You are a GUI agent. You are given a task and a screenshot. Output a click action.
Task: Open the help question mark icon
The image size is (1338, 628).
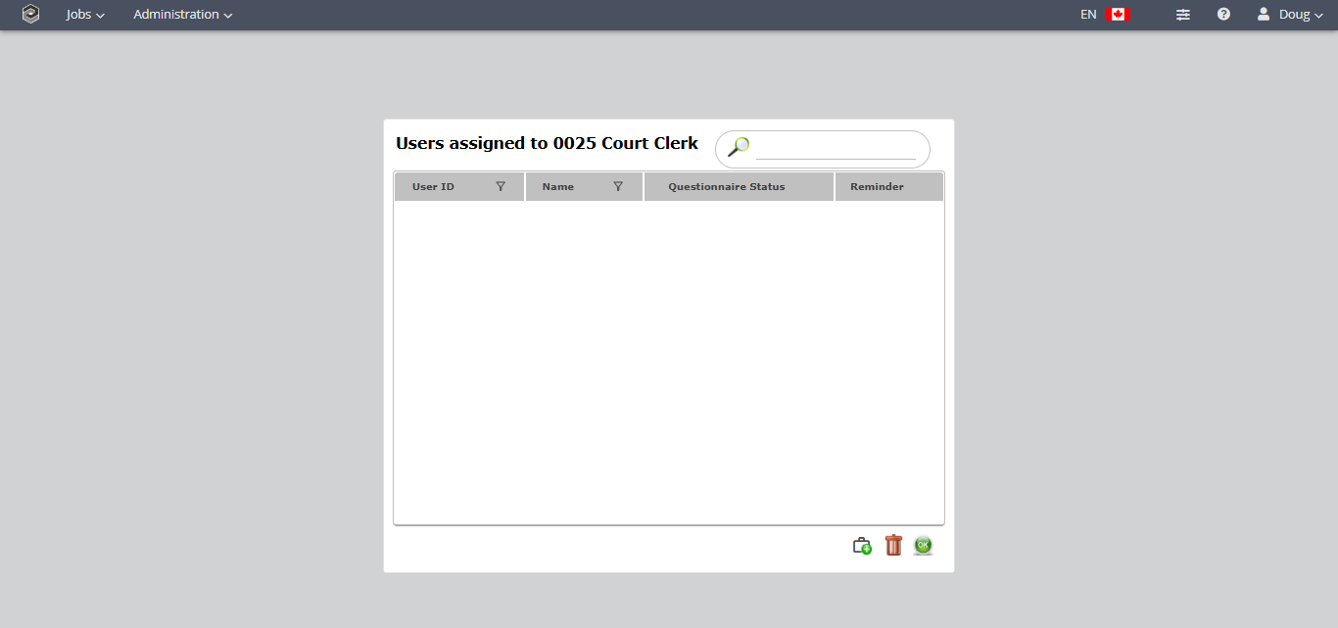click(1223, 15)
